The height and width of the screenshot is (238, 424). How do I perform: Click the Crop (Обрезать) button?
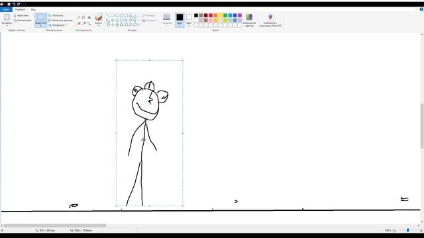tap(56, 16)
